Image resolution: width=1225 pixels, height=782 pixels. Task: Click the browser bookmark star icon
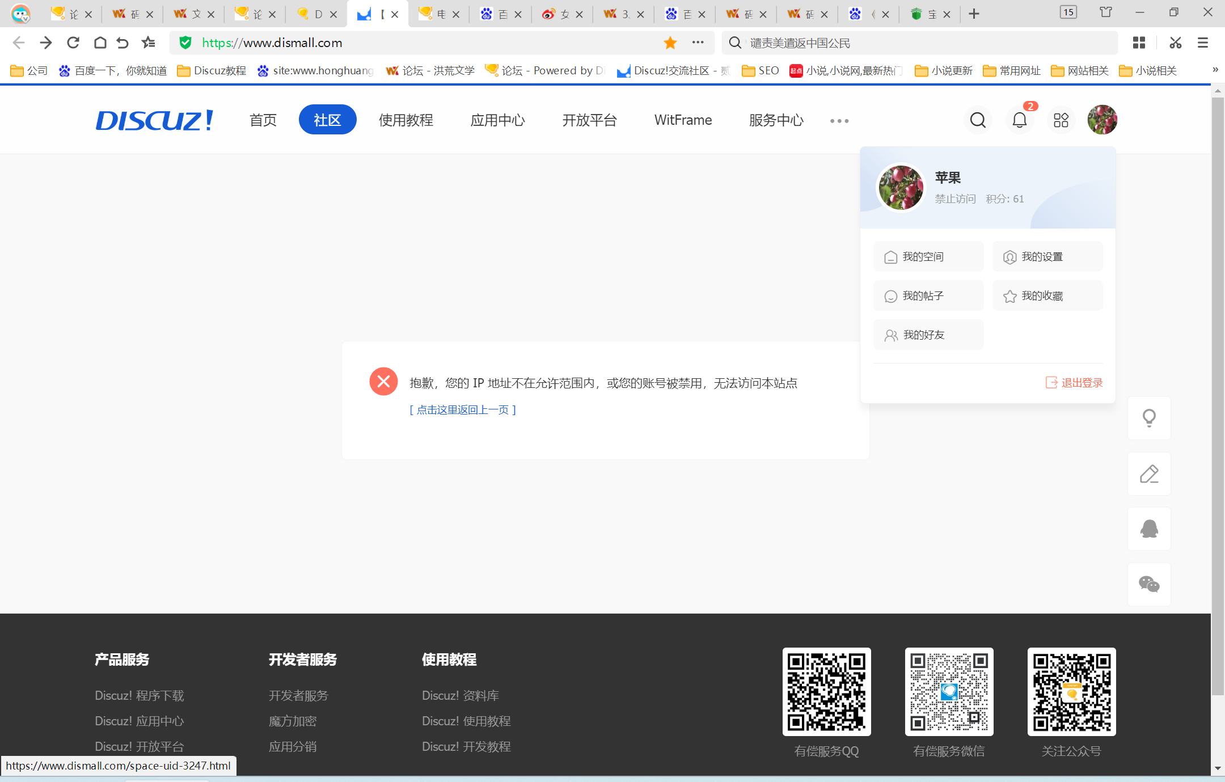click(x=670, y=43)
